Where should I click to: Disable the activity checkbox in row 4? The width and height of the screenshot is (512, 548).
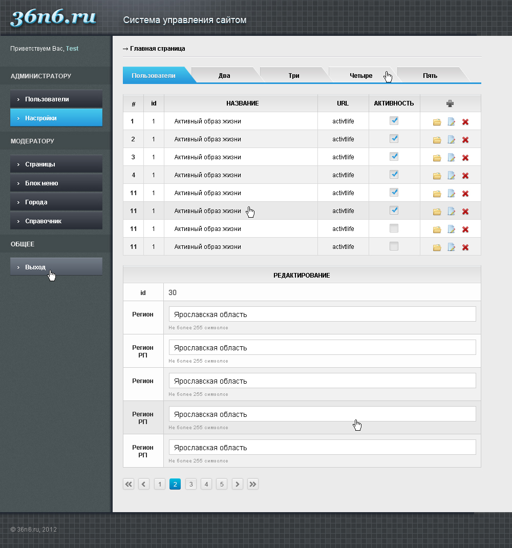pos(394,175)
